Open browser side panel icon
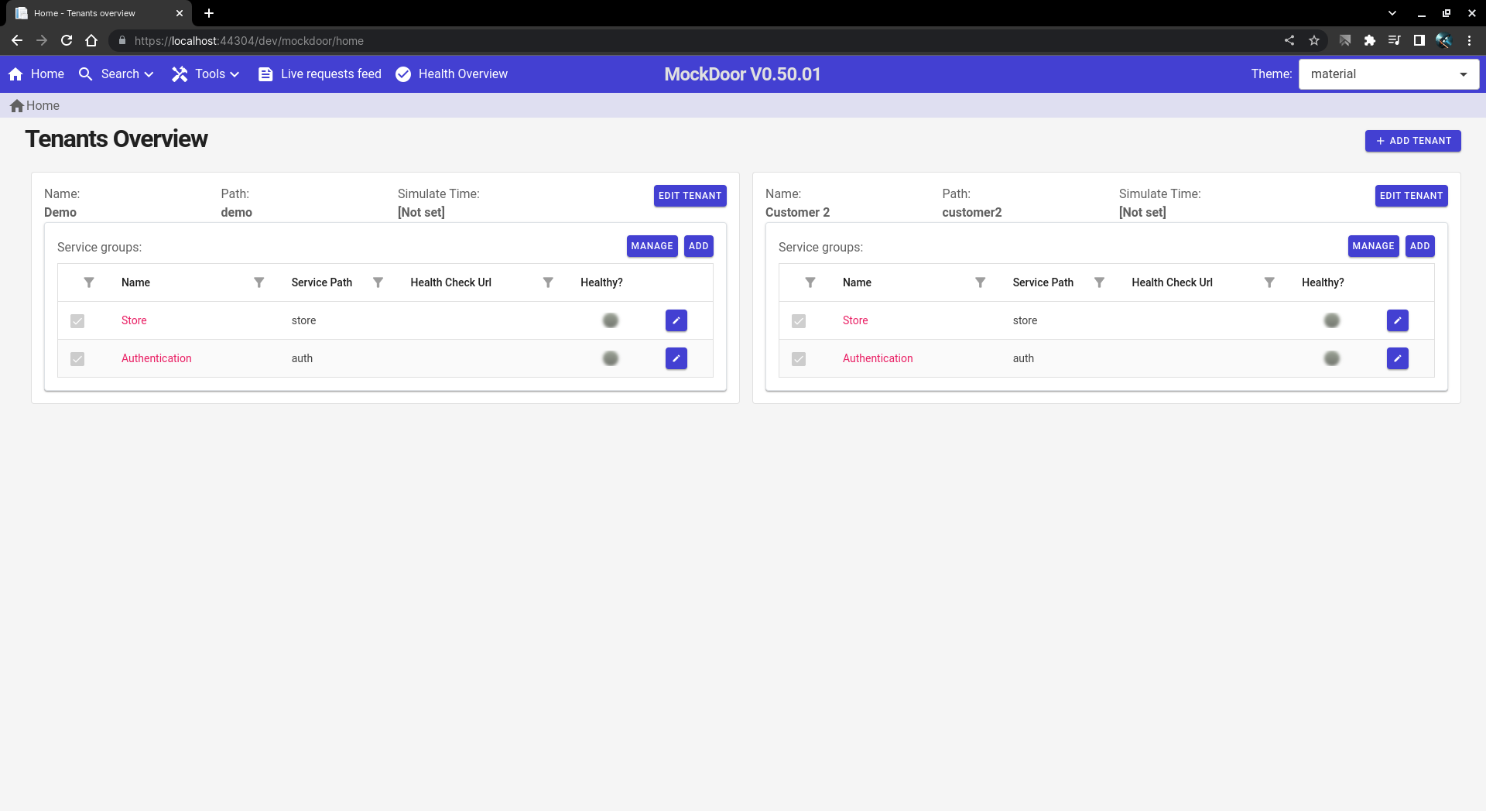 [1419, 40]
